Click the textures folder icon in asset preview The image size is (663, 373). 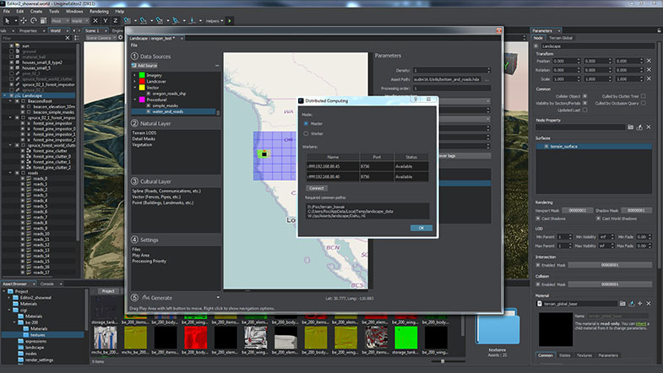pos(497,327)
